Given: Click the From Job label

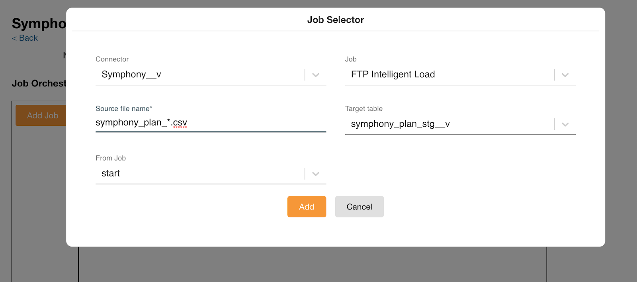Looking at the screenshot, I should 111,158.
